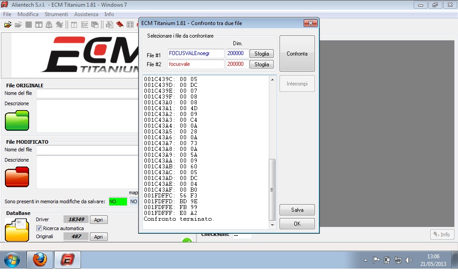Click the File #1 name field
This screenshot has height=274, width=458.
196,53
